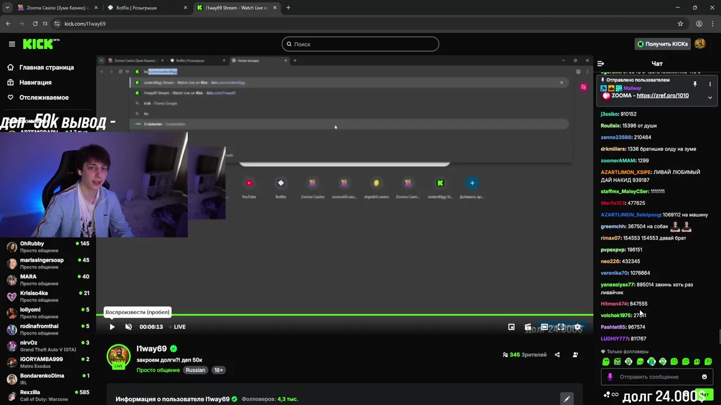Image resolution: width=721 pixels, height=405 pixels.
Task: Open the hamburger menu beside the KICK logo
Action: tap(12, 44)
